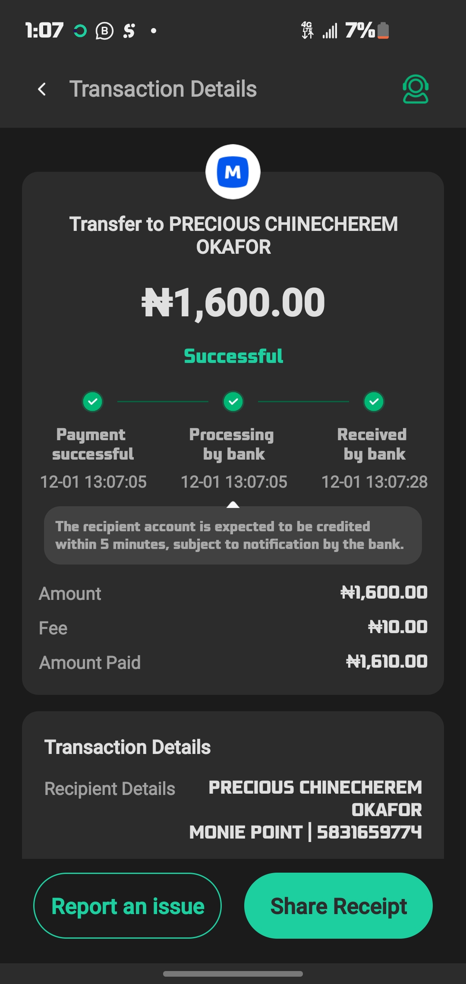Viewport: 466px width, 984px height.
Task: Tap the Amount Paid ₦1,610.00 value
Action: coord(387,662)
